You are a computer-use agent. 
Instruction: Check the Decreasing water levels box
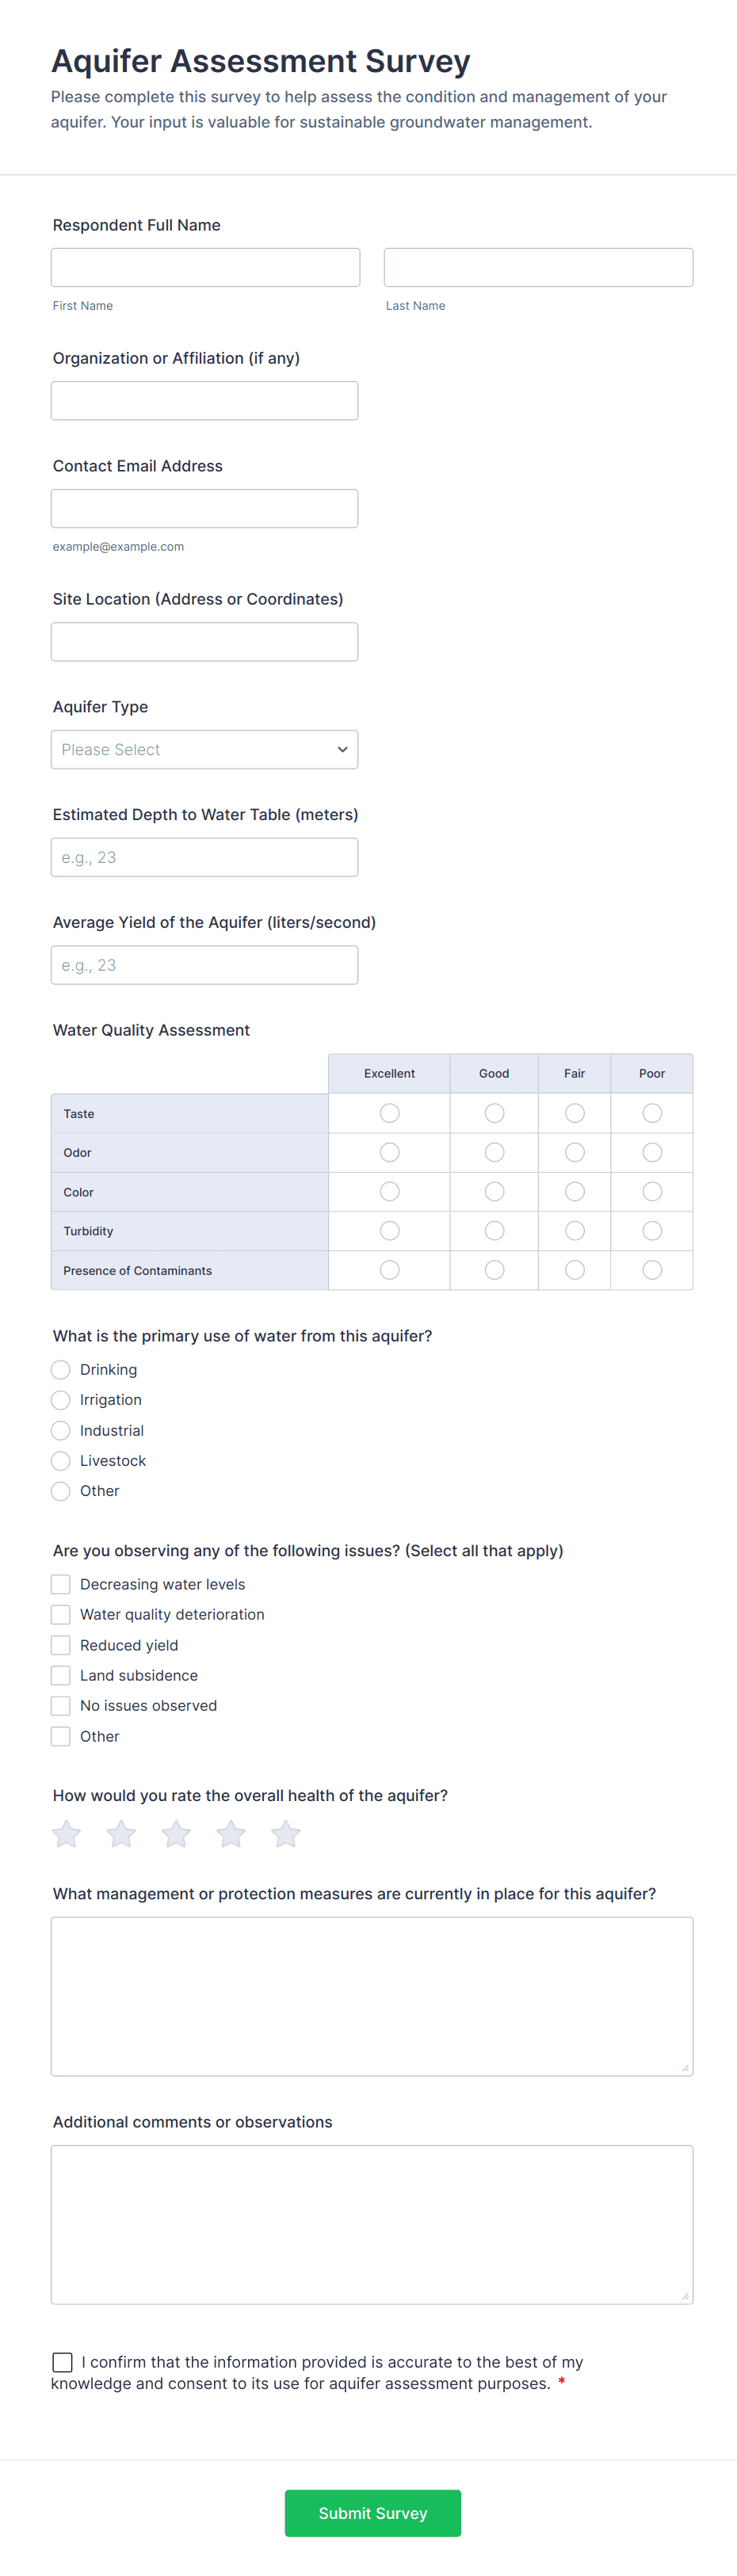[61, 1585]
